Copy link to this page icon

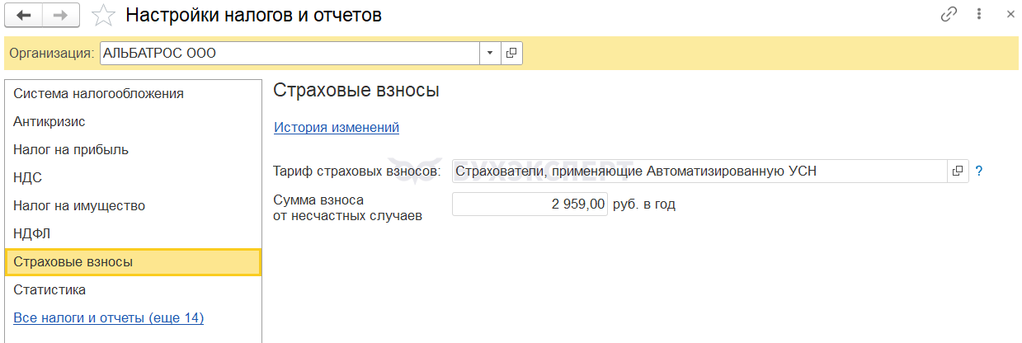[x=949, y=15]
